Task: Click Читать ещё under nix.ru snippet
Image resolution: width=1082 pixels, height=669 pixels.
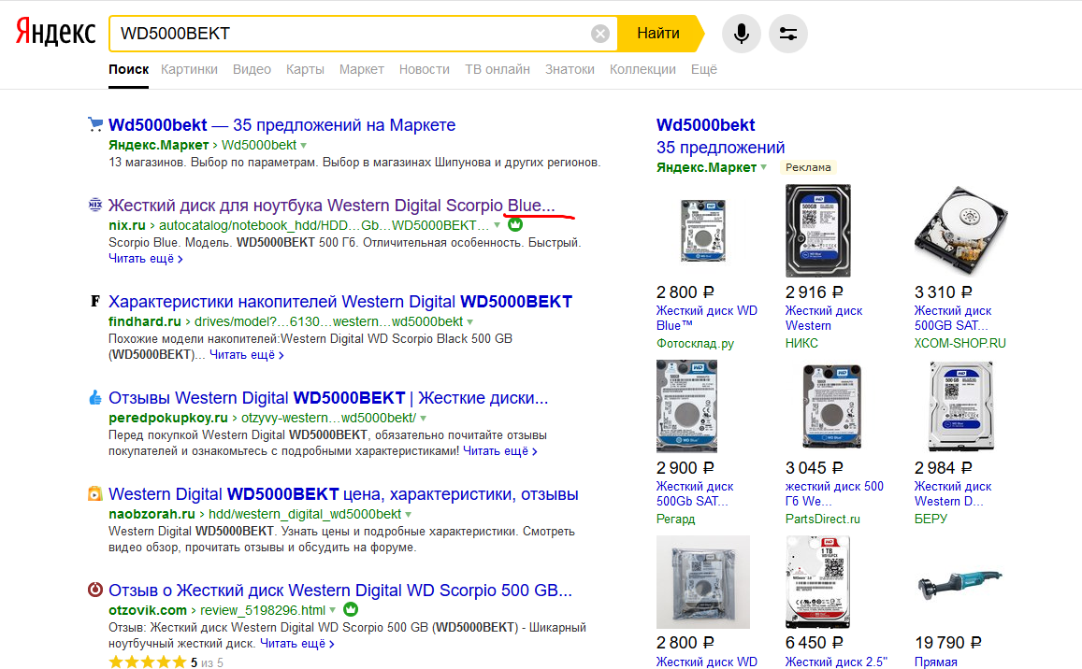Action: (x=146, y=259)
